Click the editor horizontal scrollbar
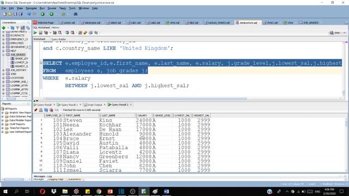The height and width of the screenshot is (196, 349). click(146, 98)
